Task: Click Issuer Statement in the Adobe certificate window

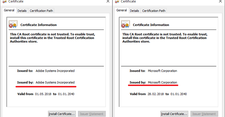Action: click(92, 114)
